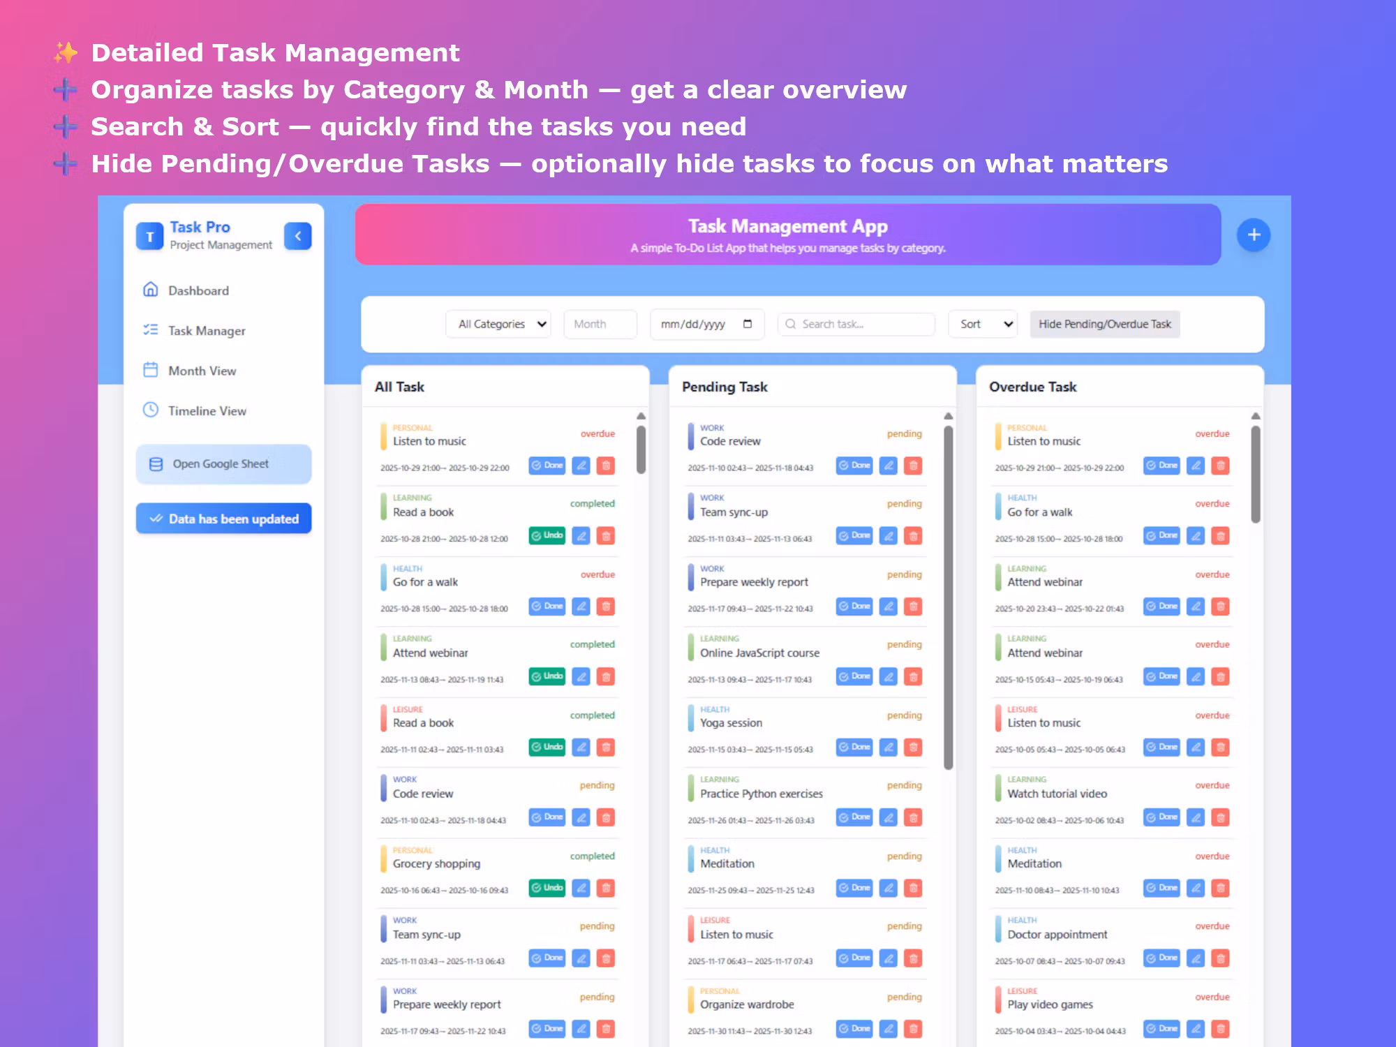Screen dimensions: 1396x1047
Task: Delete All Task 'Go for a walk'
Action: (606, 607)
